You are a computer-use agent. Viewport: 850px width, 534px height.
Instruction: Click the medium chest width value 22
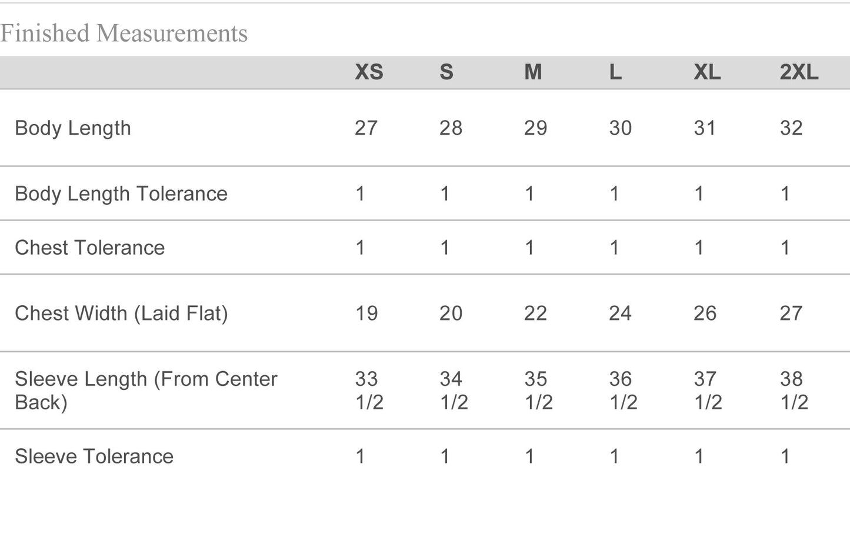pos(535,313)
